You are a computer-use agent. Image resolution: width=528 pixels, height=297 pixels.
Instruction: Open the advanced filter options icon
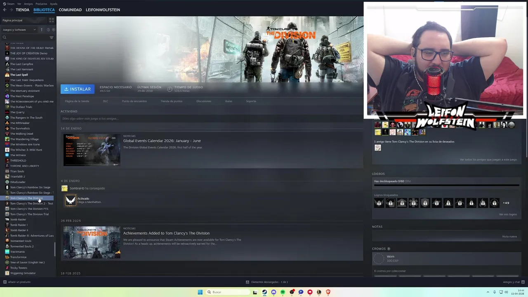(x=52, y=38)
